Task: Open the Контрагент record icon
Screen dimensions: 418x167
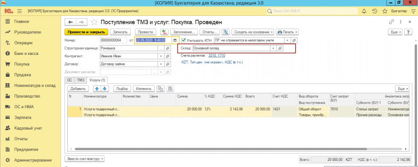Action: pyautogui.click(x=168, y=56)
